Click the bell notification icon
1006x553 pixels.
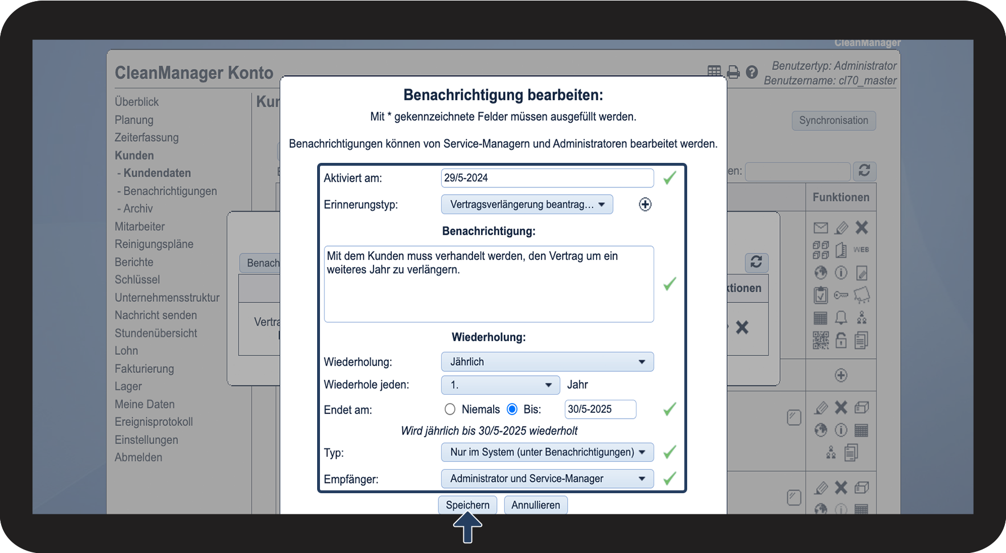coord(841,317)
